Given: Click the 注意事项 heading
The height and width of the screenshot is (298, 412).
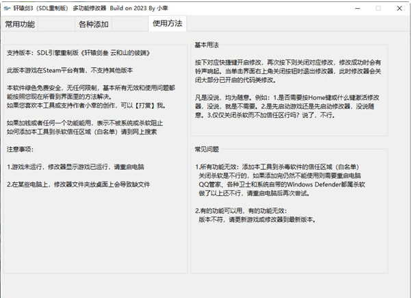Looking at the screenshot, I should point(21,149).
